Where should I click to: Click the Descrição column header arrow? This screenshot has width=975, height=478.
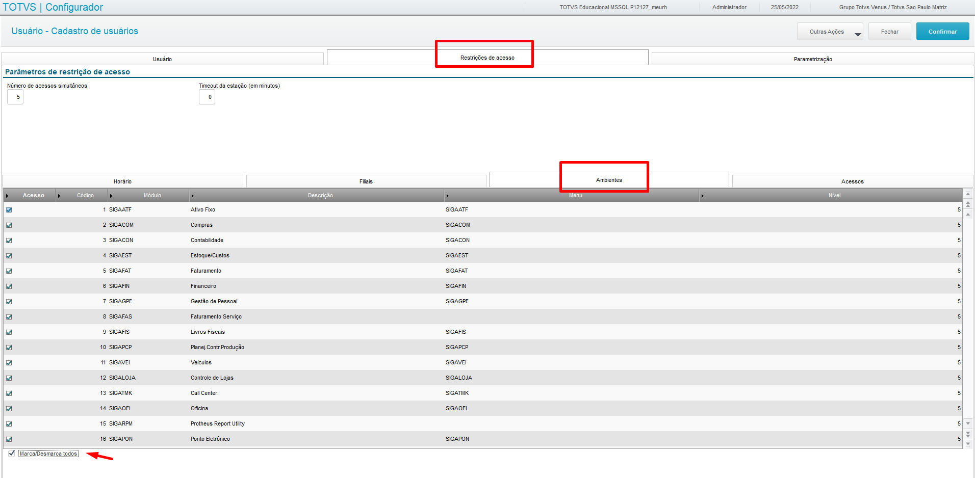point(193,196)
